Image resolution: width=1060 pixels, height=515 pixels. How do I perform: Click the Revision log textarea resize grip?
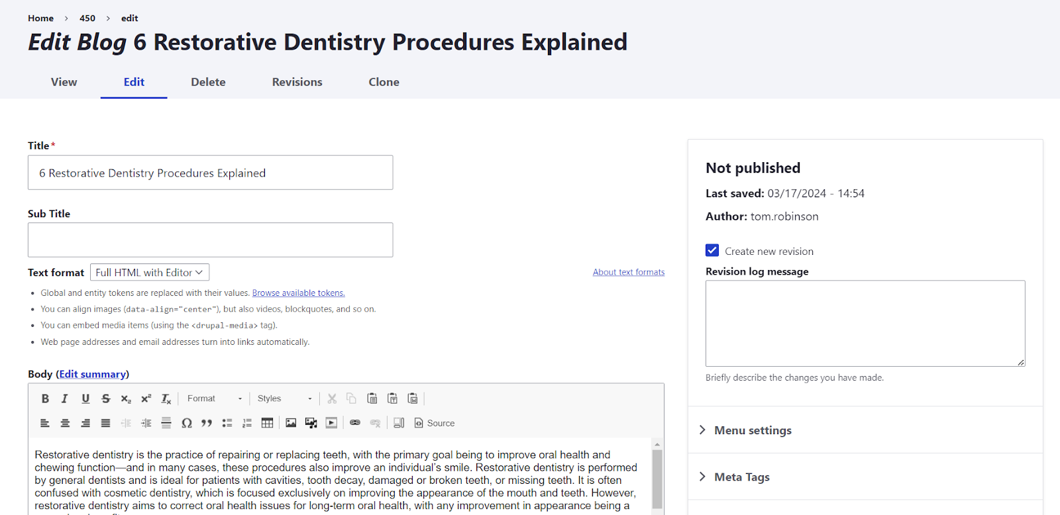1021,362
